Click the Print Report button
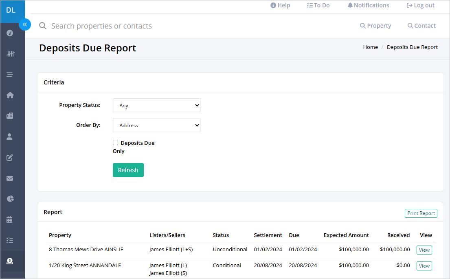The image size is (450, 279). point(421,213)
